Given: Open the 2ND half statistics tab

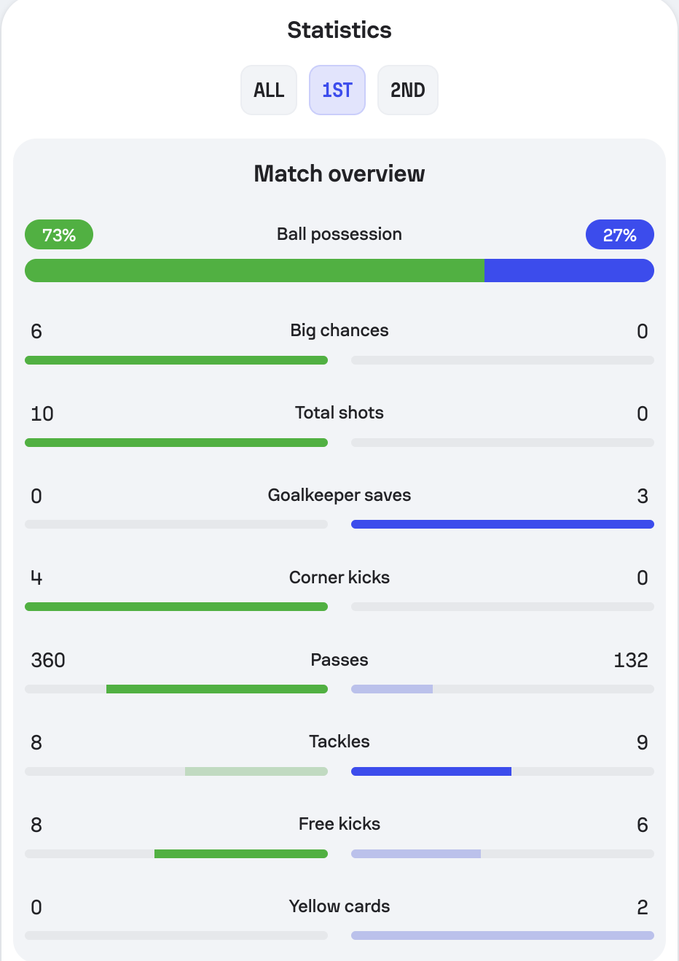Looking at the screenshot, I should [x=408, y=90].
